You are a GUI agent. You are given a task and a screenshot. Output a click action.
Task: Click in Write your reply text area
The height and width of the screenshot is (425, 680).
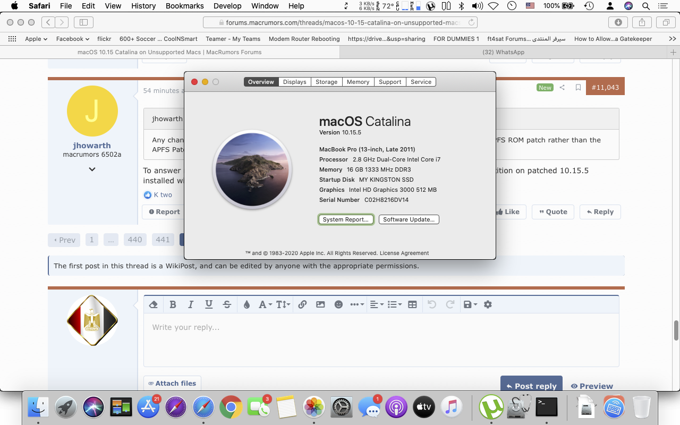pyautogui.click(x=381, y=340)
